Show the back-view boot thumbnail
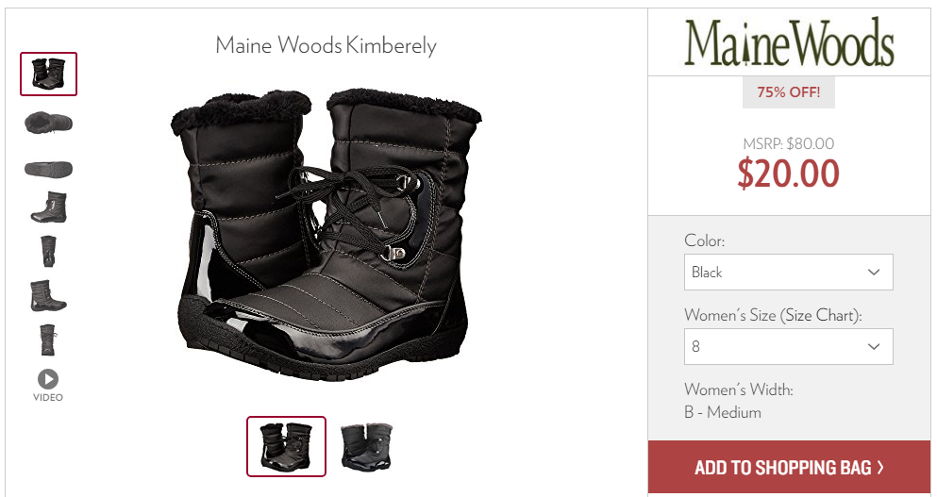Viewport: 937px width, 497px height. (x=48, y=252)
